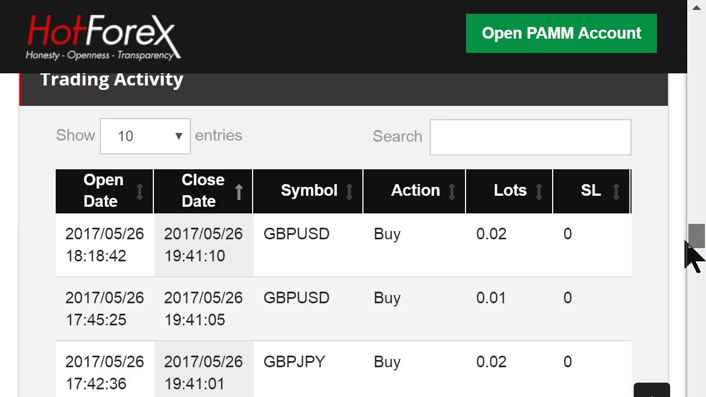This screenshot has width=706, height=397.
Task: Sort by Lots arrows icon
Action: click(x=539, y=191)
